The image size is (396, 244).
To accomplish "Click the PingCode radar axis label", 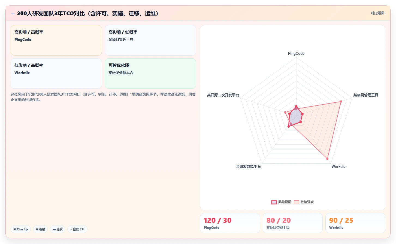I will coord(296,53).
